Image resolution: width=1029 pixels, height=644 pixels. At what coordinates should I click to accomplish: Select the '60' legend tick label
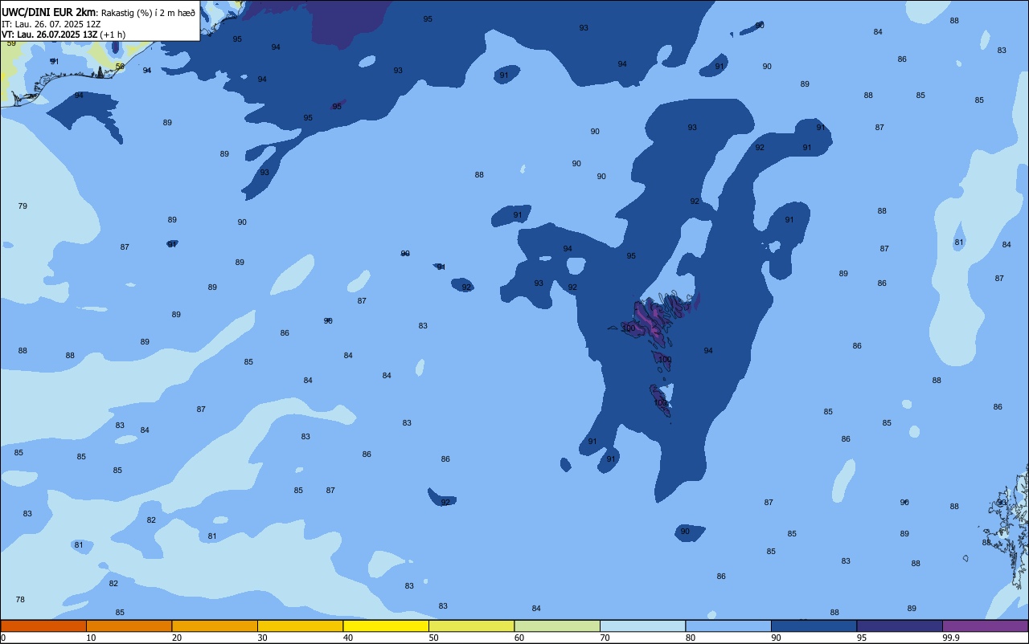[519, 638]
